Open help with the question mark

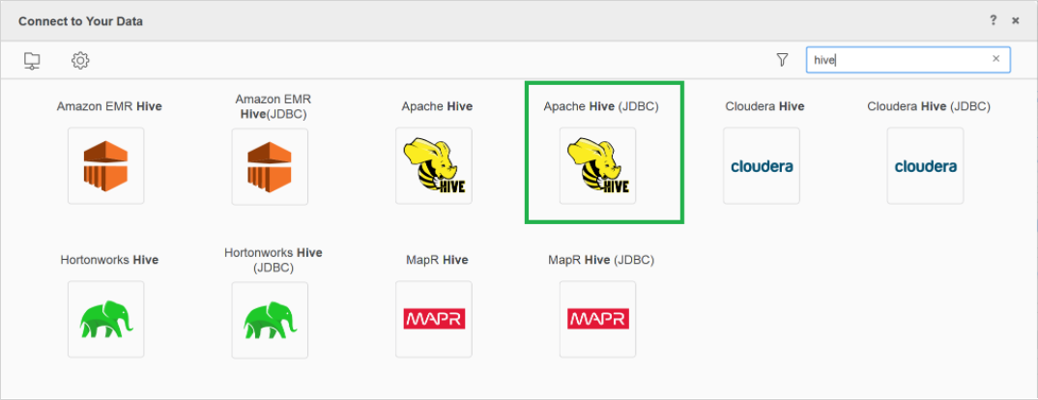[993, 20]
